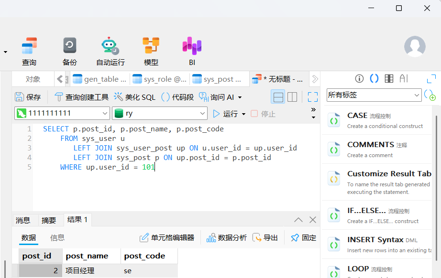Click 询问 AI button
Viewport: 441px width, 278px height.
[x=217, y=97]
